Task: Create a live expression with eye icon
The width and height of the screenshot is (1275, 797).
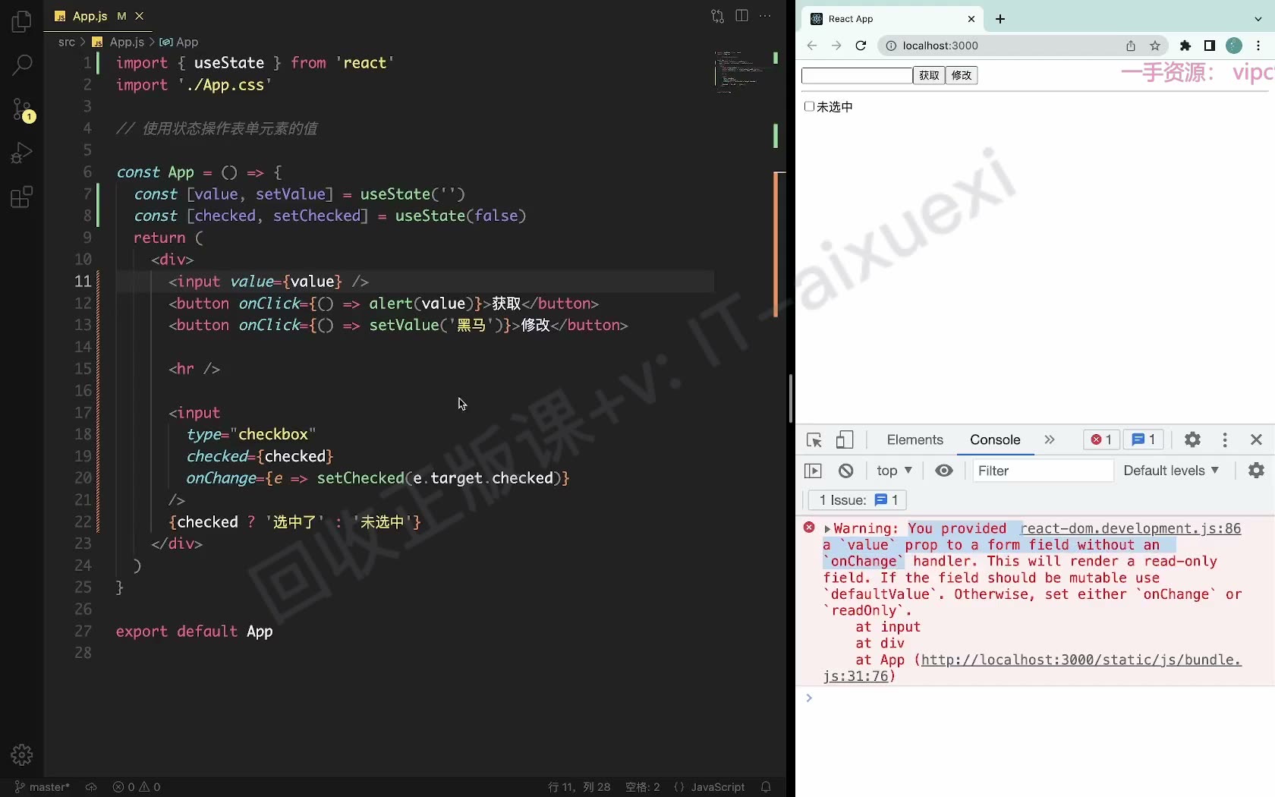Action: pos(944,471)
